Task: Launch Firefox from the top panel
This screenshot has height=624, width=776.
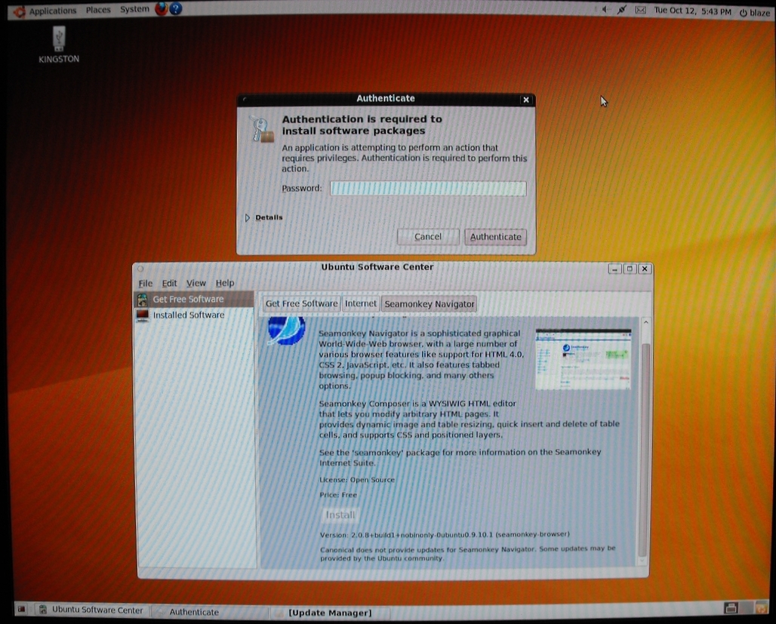Action: 161,10
